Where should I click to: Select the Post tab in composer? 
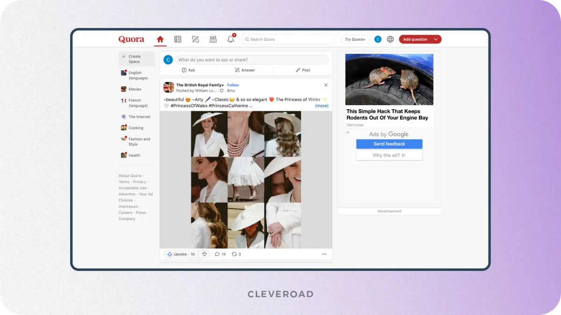click(x=303, y=70)
